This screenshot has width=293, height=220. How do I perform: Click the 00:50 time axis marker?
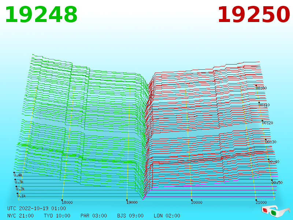coord(277,183)
